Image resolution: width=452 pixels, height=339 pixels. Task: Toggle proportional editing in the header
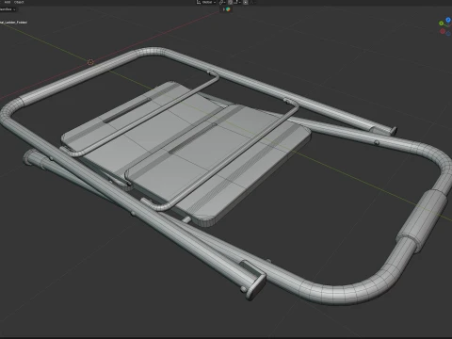246,2
